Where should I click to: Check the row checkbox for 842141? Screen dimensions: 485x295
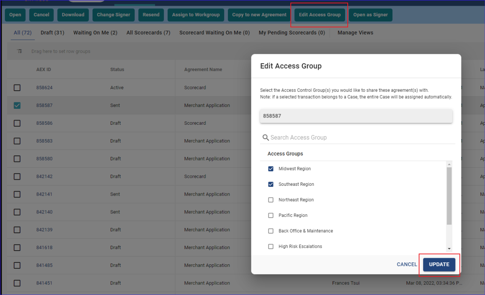[17, 194]
